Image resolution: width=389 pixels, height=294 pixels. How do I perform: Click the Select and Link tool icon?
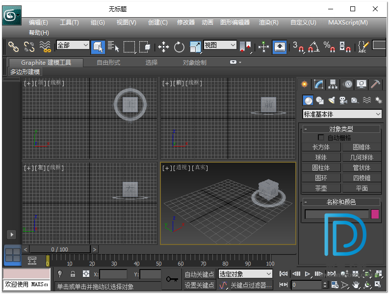[x=13, y=47]
